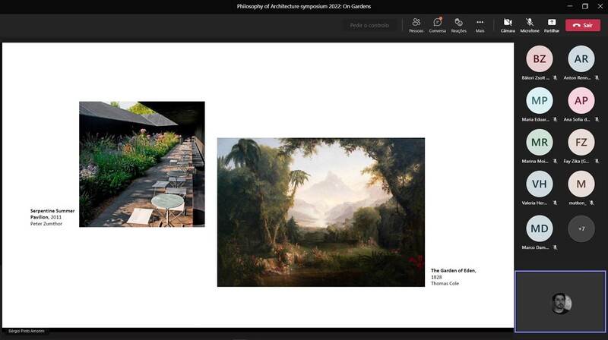This screenshot has height=340, width=608.
Task: Click the Sérgio Pinto Amorim presenter label
Action: click(27, 331)
